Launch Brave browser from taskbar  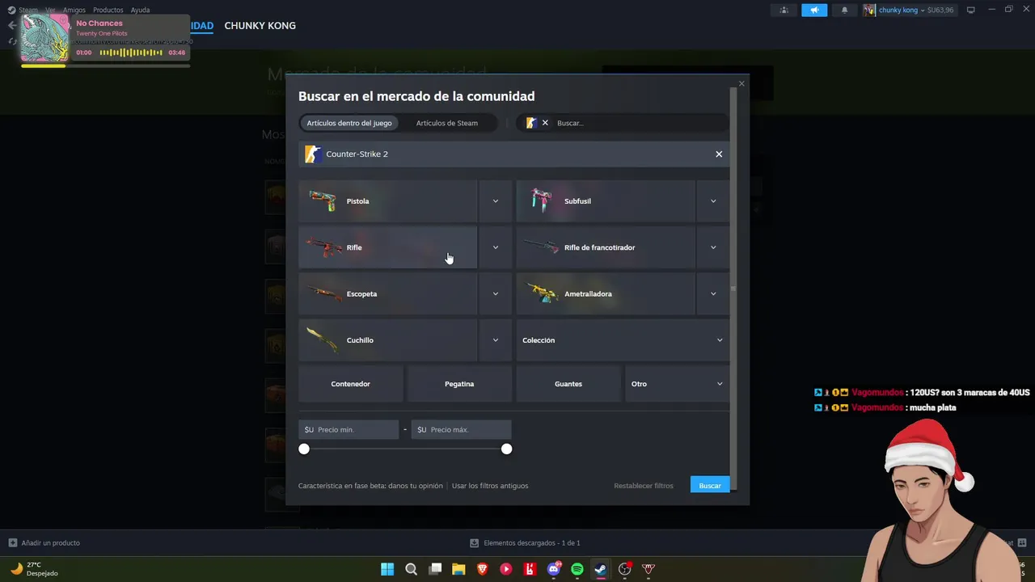pos(483,569)
